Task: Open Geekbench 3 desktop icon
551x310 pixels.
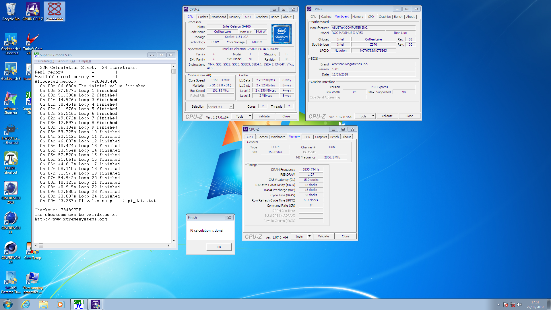Action: 11,71
